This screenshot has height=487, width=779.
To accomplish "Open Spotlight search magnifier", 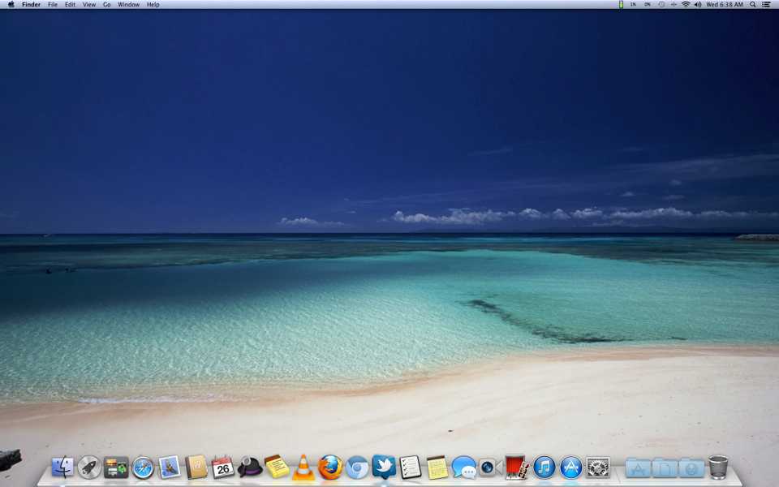I will click(x=753, y=5).
